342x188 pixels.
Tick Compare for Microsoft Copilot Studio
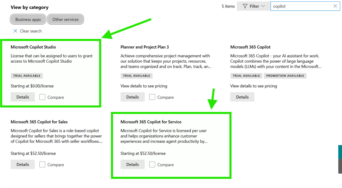click(x=42, y=97)
